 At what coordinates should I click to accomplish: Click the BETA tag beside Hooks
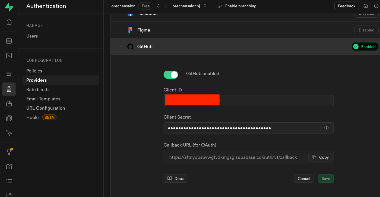click(x=49, y=117)
